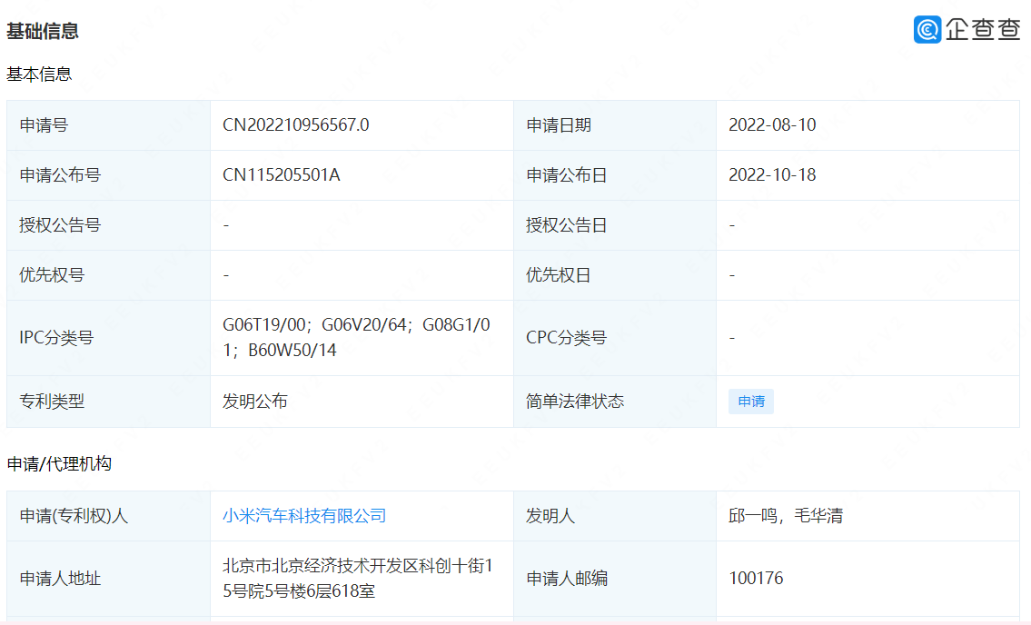
Task: Click the 申请公布号 label cell
Action: (x=108, y=175)
